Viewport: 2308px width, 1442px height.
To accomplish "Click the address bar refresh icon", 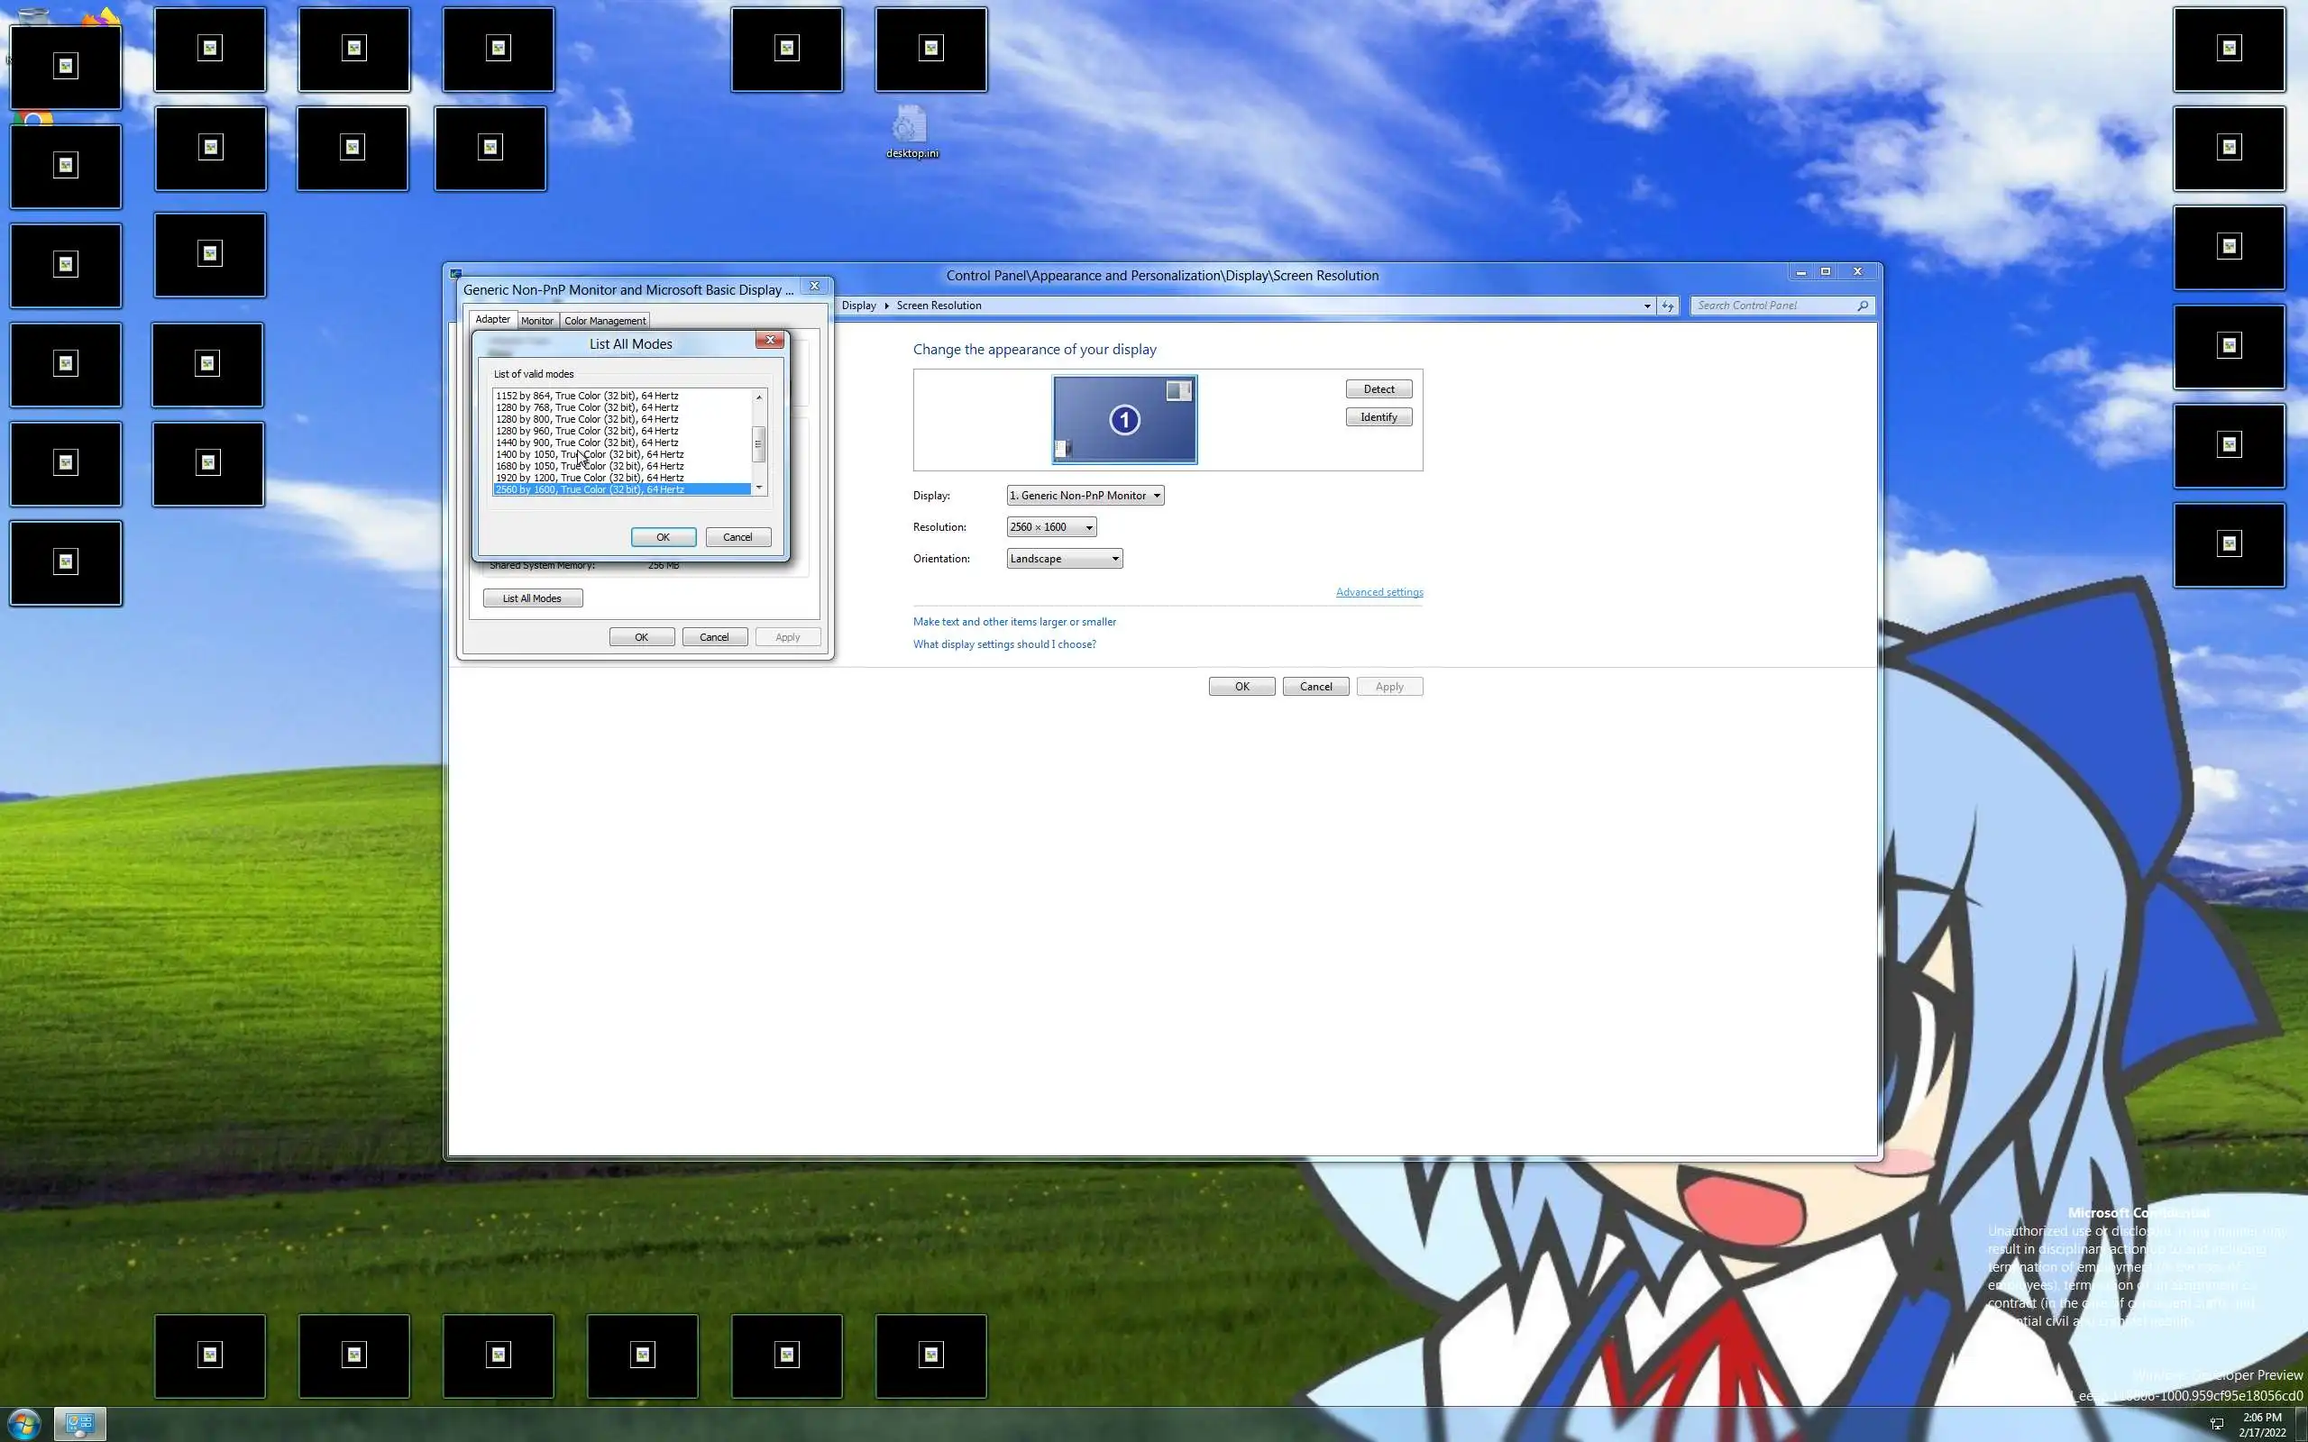I will coord(1667,306).
